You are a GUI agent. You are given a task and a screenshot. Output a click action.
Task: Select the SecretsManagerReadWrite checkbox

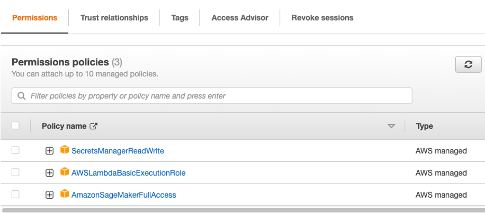point(15,150)
